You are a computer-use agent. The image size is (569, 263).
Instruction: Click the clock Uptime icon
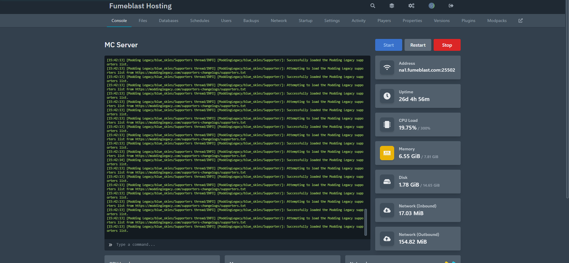(x=387, y=96)
